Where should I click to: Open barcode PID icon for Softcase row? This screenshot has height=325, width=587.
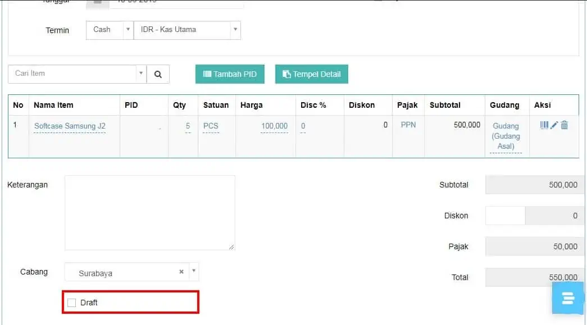coord(544,125)
